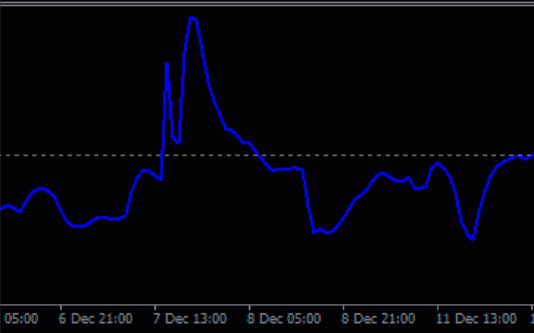Click the bottom of the steep drop after 8 Dec 05:00
The width and height of the screenshot is (534, 333).
pos(314,232)
